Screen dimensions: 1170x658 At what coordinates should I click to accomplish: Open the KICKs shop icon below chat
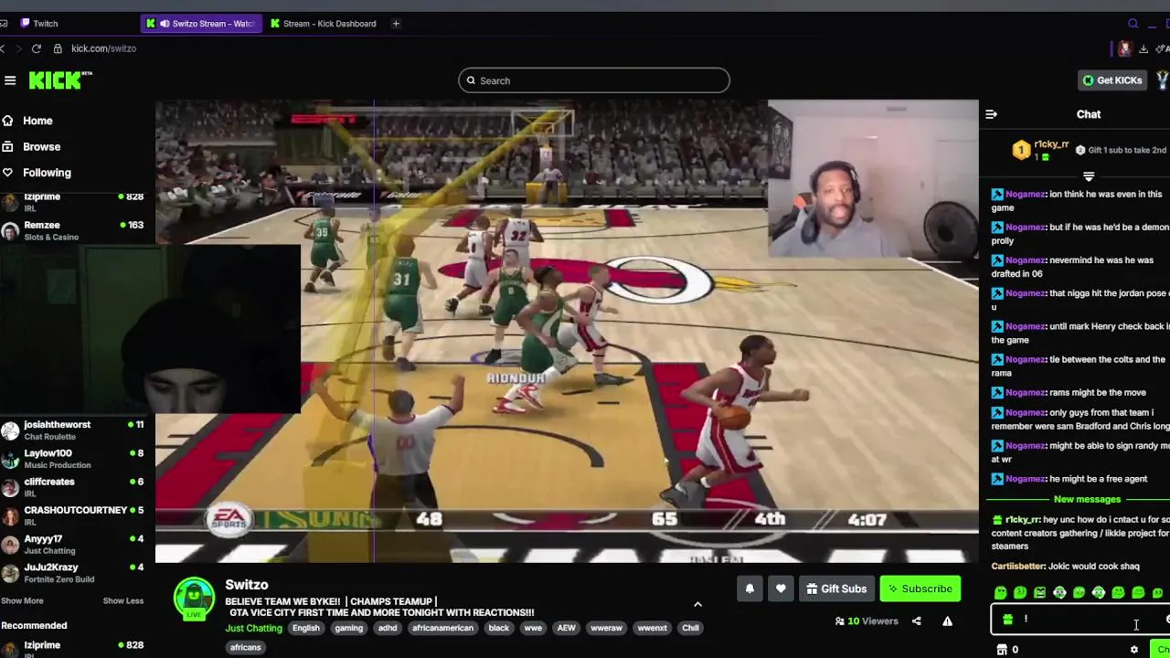pos(1002,650)
